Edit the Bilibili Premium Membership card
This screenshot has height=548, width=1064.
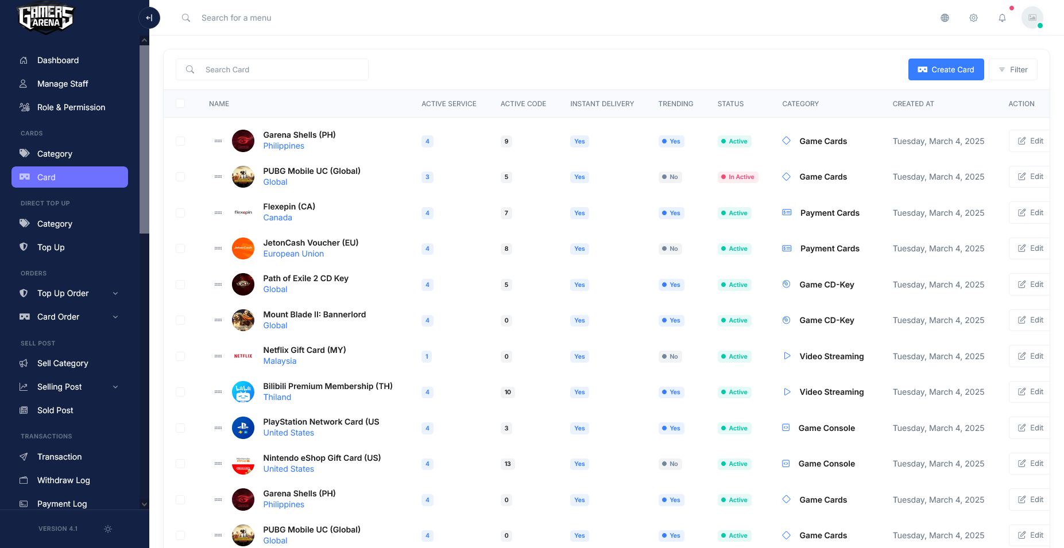pos(1030,392)
